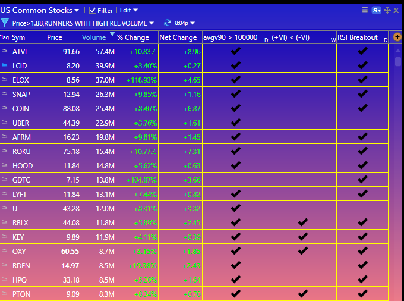
Task: Select the COIN symbol
Action: click(21, 109)
